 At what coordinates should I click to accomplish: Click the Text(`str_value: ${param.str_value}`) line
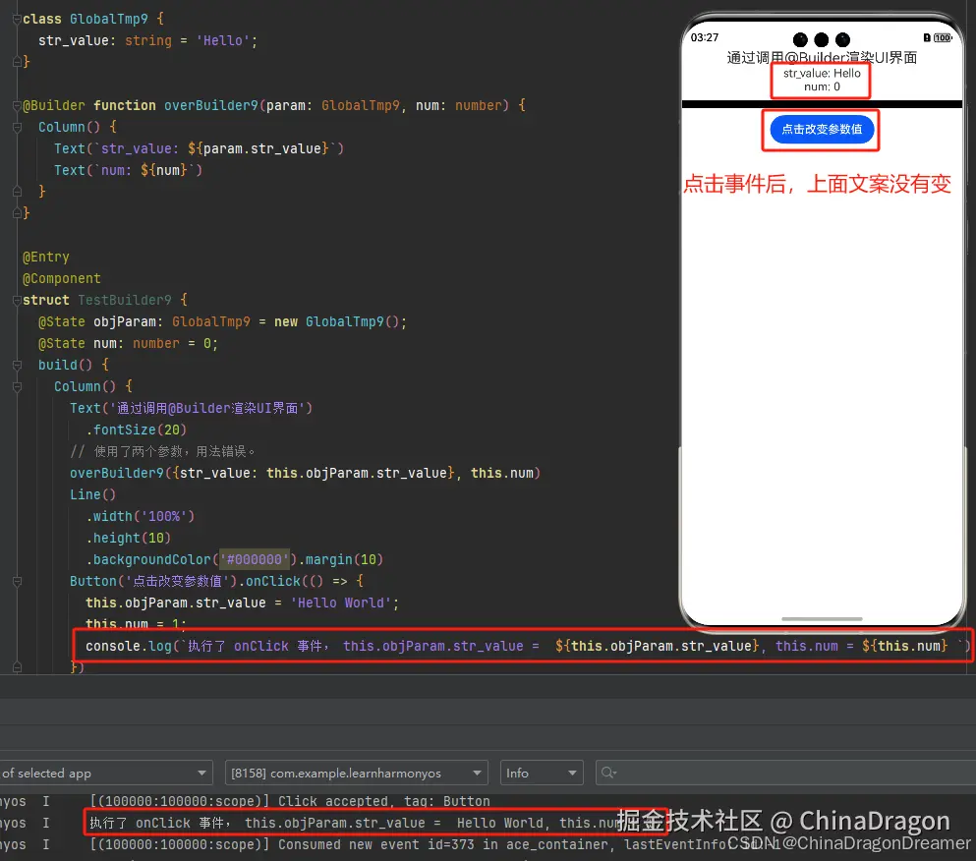coord(199,148)
